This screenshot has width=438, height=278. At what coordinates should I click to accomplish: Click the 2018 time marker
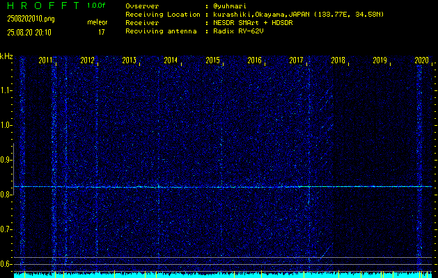[338, 60]
